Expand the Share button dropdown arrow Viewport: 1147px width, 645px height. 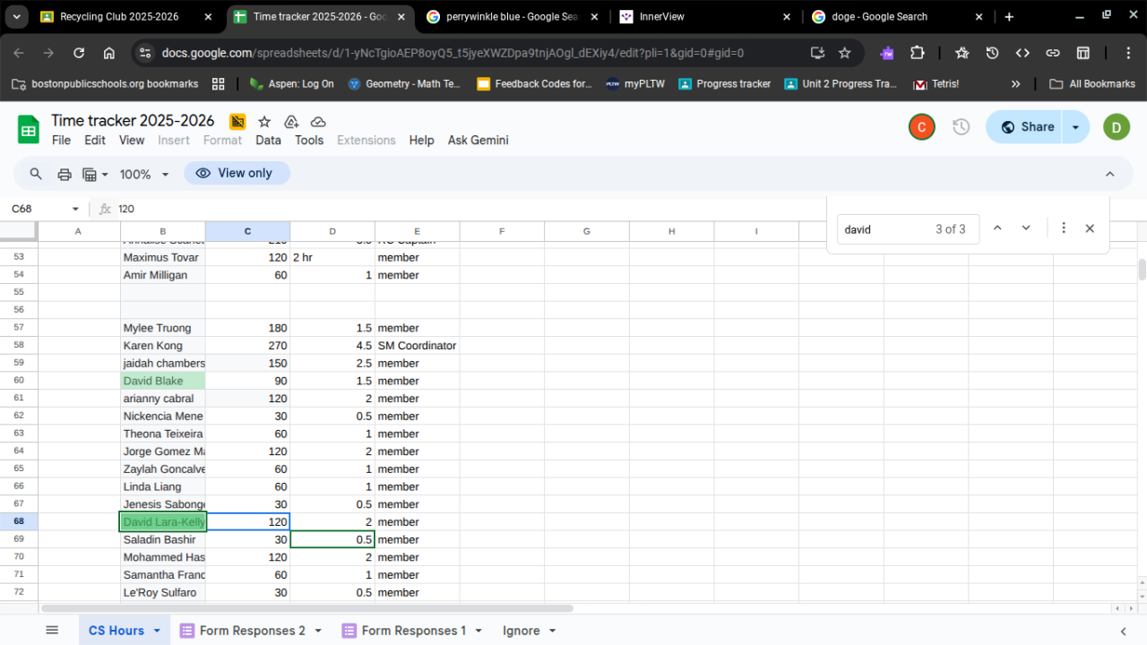[x=1076, y=127]
